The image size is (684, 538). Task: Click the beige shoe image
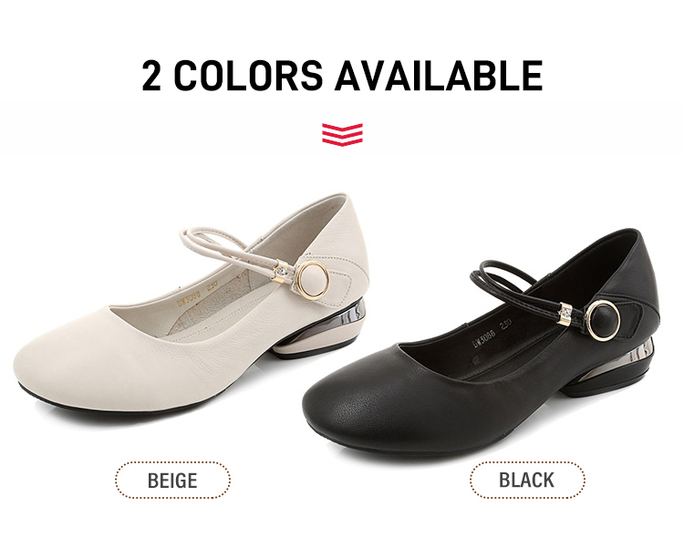pos(192,304)
